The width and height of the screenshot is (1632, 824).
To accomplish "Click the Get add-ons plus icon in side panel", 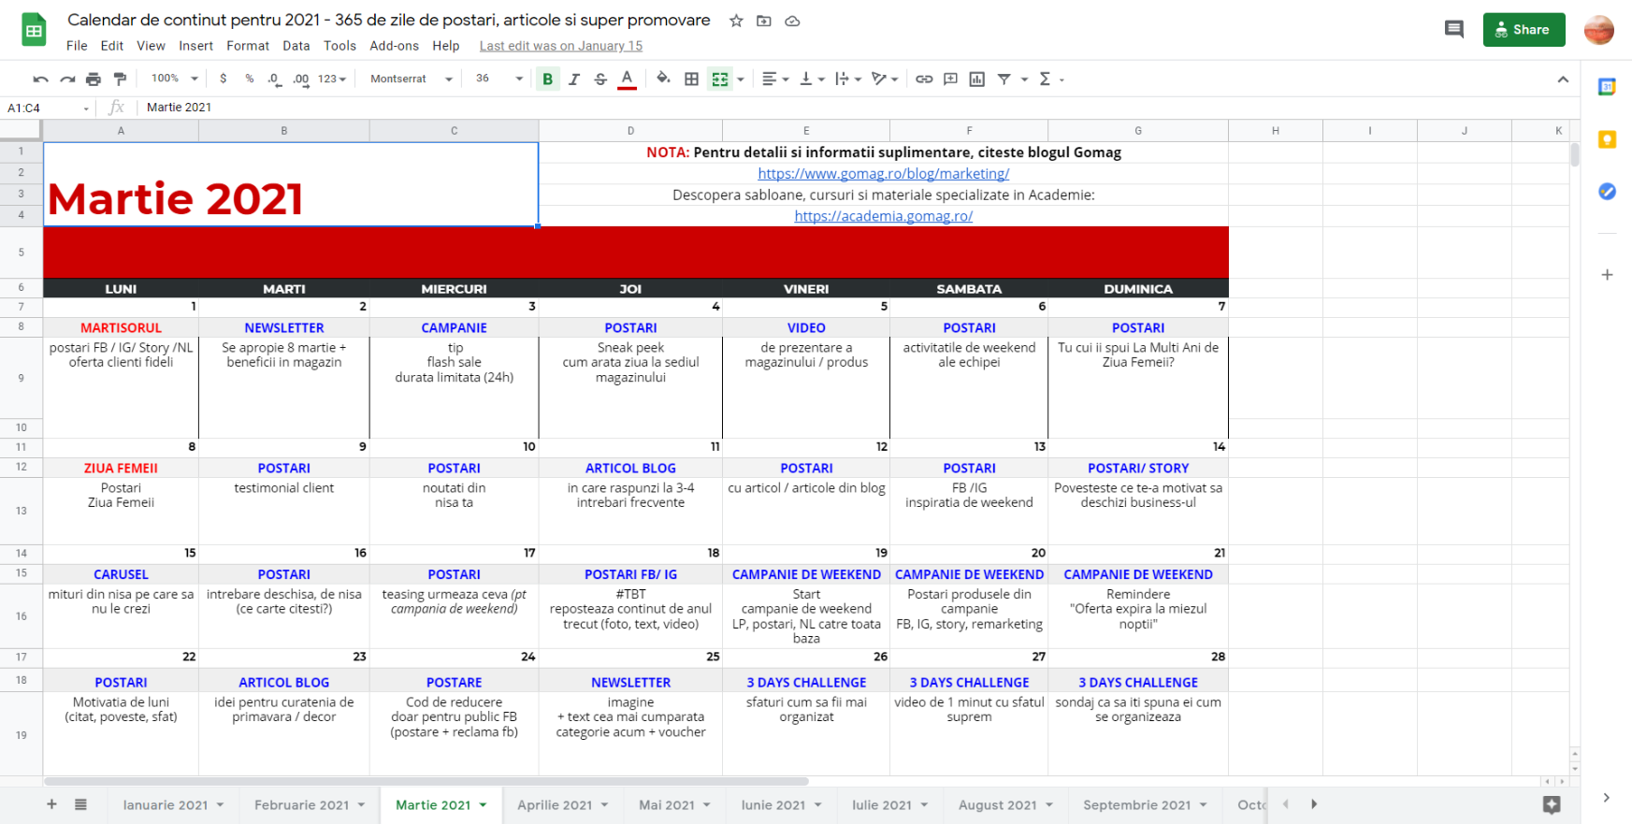I will [x=1607, y=275].
